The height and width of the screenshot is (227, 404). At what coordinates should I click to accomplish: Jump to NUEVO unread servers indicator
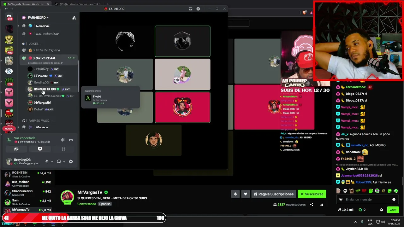tap(9, 129)
